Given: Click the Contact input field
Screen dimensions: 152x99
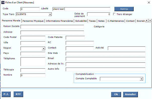Looking at the screenshot, I should tap(80, 48).
